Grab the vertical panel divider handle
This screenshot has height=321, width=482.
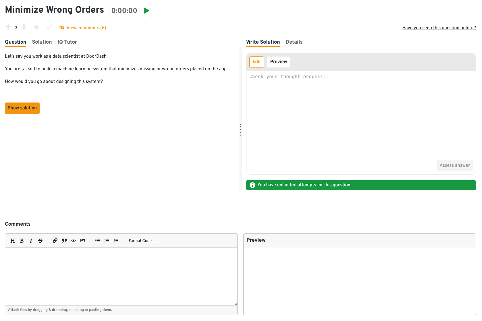tap(240, 129)
